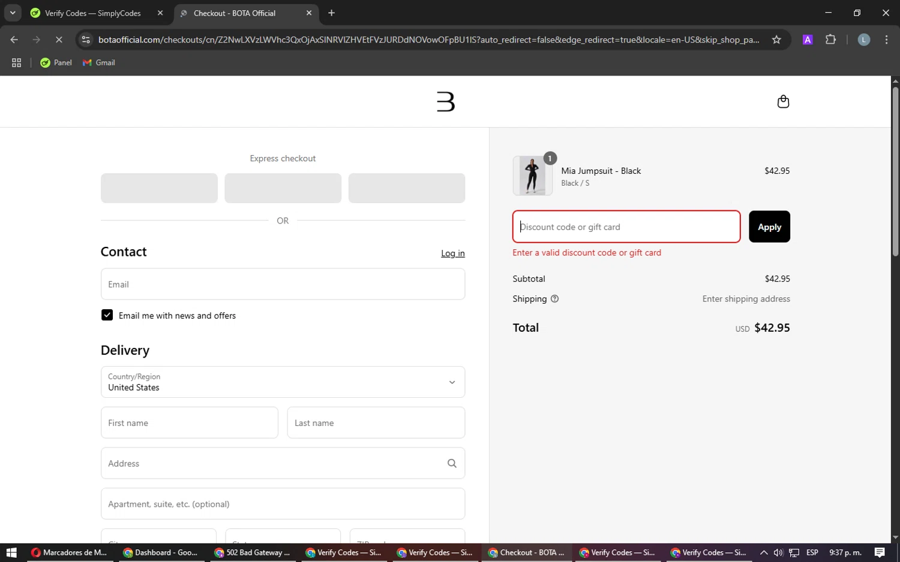Bookmark this page with the star icon
900x562 pixels.
[776, 40]
